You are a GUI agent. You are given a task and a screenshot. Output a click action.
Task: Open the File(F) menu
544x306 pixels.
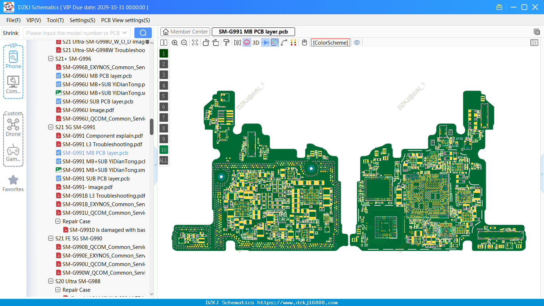[14, 20]
